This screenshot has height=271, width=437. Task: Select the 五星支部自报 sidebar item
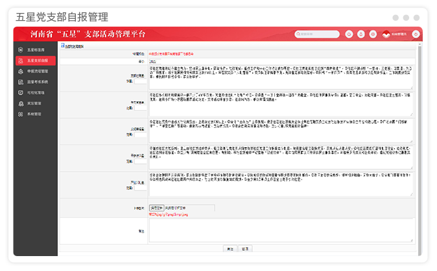pos(36,60)
